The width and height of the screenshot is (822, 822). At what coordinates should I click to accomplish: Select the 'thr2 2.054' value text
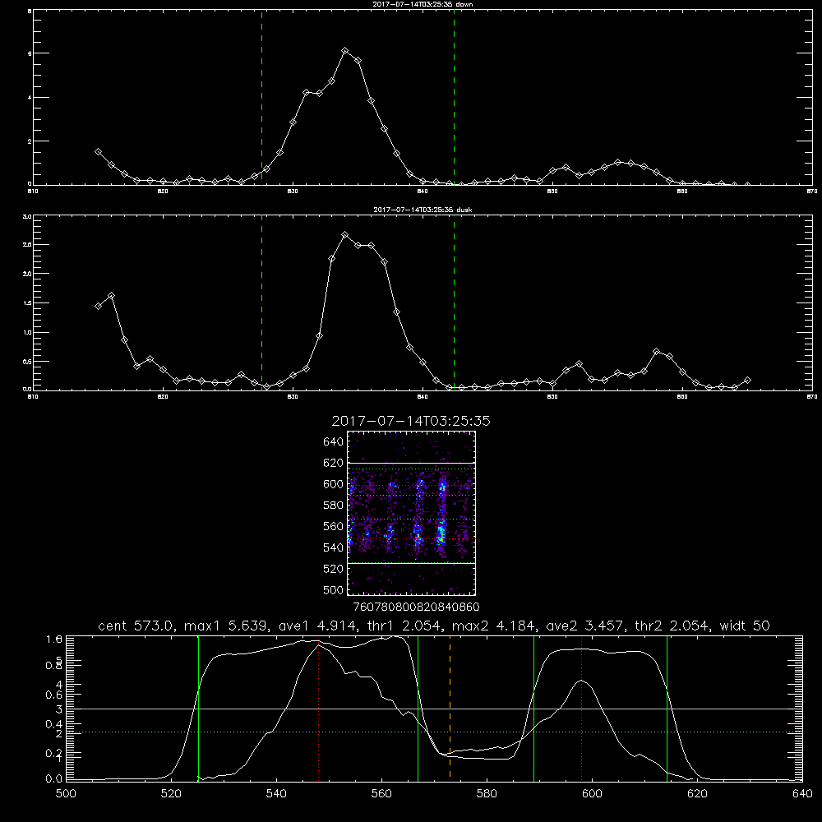(672, 626)
